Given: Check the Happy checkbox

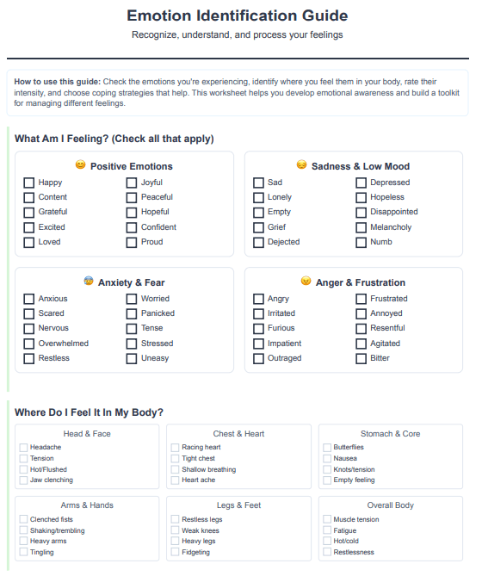Looking at the screenshot, I should point(29,183).
